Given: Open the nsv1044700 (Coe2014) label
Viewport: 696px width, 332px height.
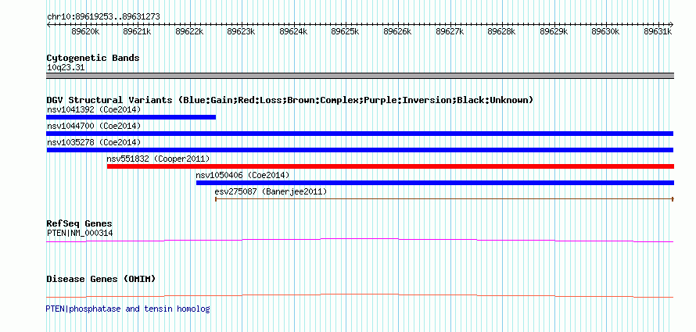Looking at the screenshot, I should coord(94,126).
